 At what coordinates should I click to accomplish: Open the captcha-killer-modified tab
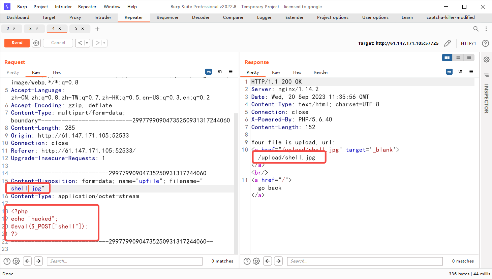[451, 18]
